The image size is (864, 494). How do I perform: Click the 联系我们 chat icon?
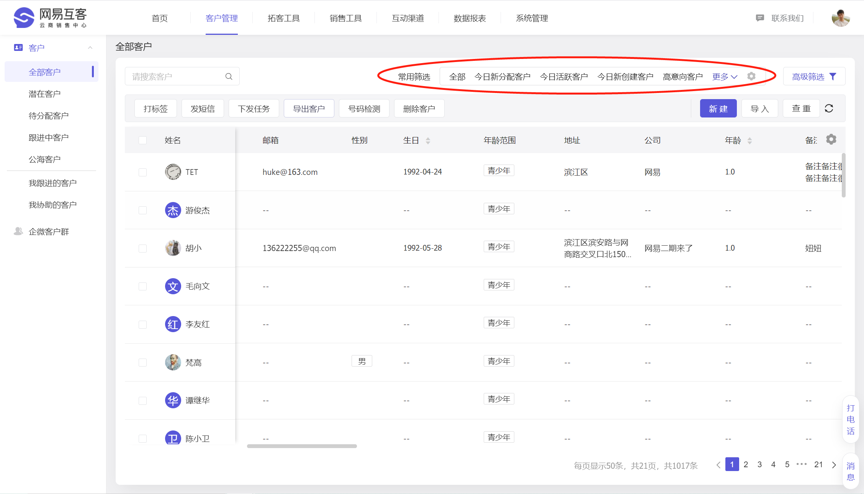click(760, 18)
